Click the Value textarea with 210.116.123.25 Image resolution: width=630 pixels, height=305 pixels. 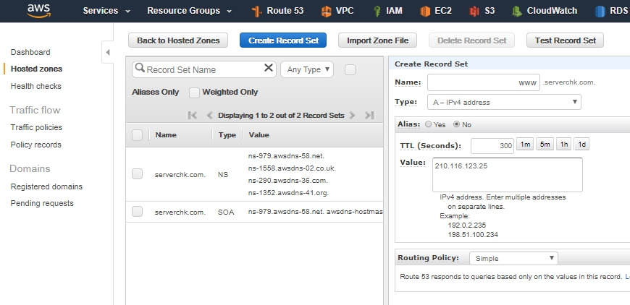(x=508, y=175)
